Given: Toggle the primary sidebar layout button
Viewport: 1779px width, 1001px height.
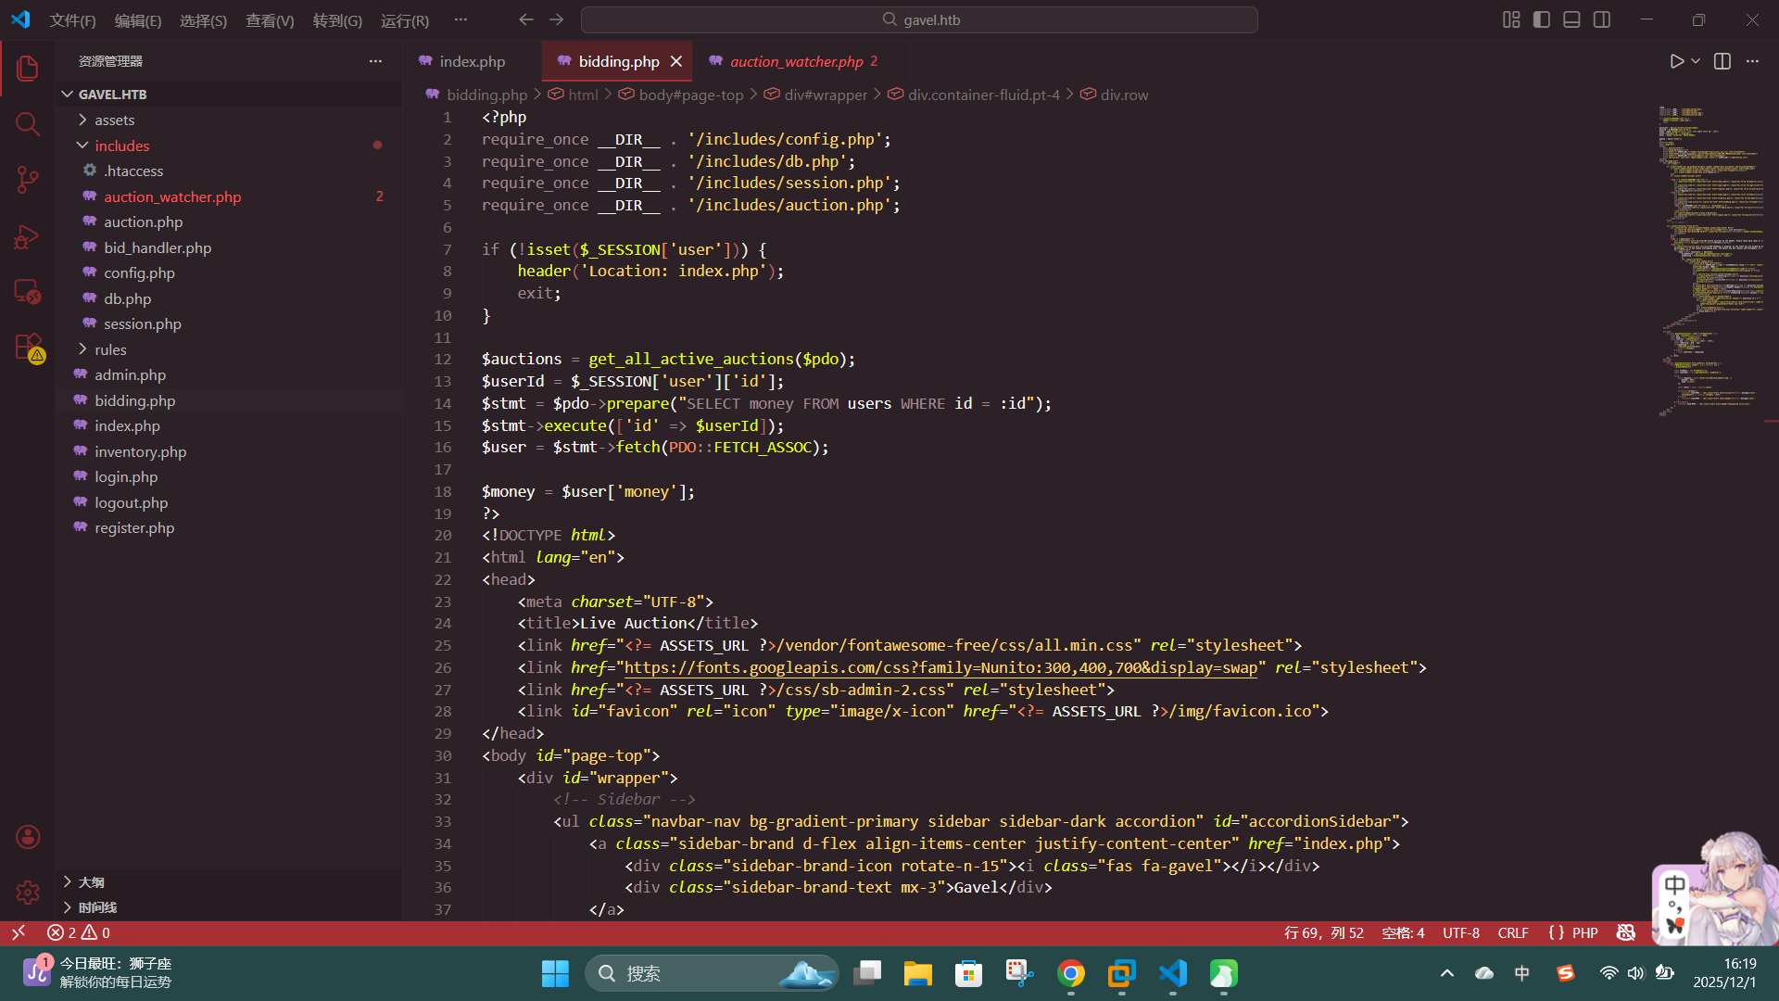Looking at the screenshot, I should click(x=1542, y=19).
